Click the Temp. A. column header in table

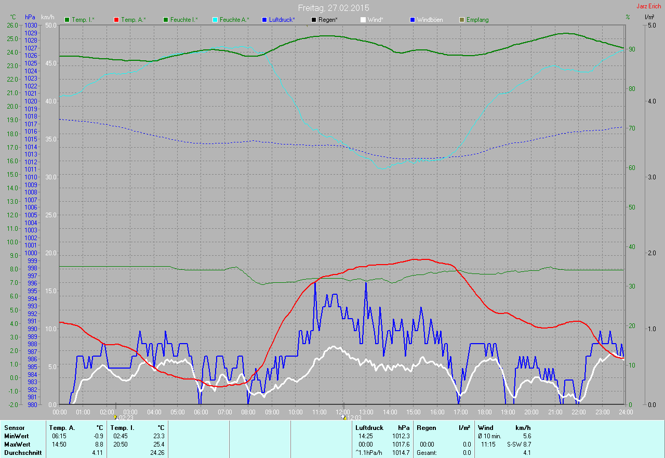[x=62, y=428]
